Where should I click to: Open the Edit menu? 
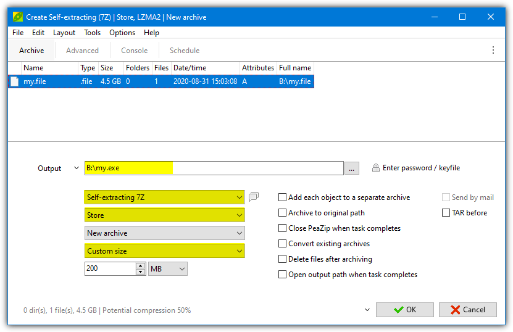tap(38, 33)
